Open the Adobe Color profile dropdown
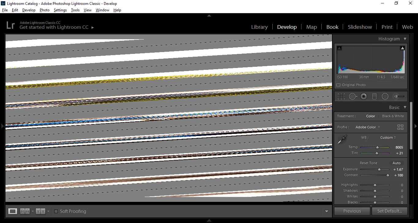Screen dimensions: 418x223 click(368, 127)
